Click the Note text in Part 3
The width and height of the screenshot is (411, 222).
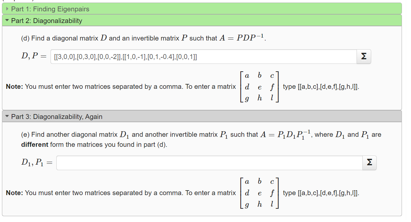pos(14,193)
